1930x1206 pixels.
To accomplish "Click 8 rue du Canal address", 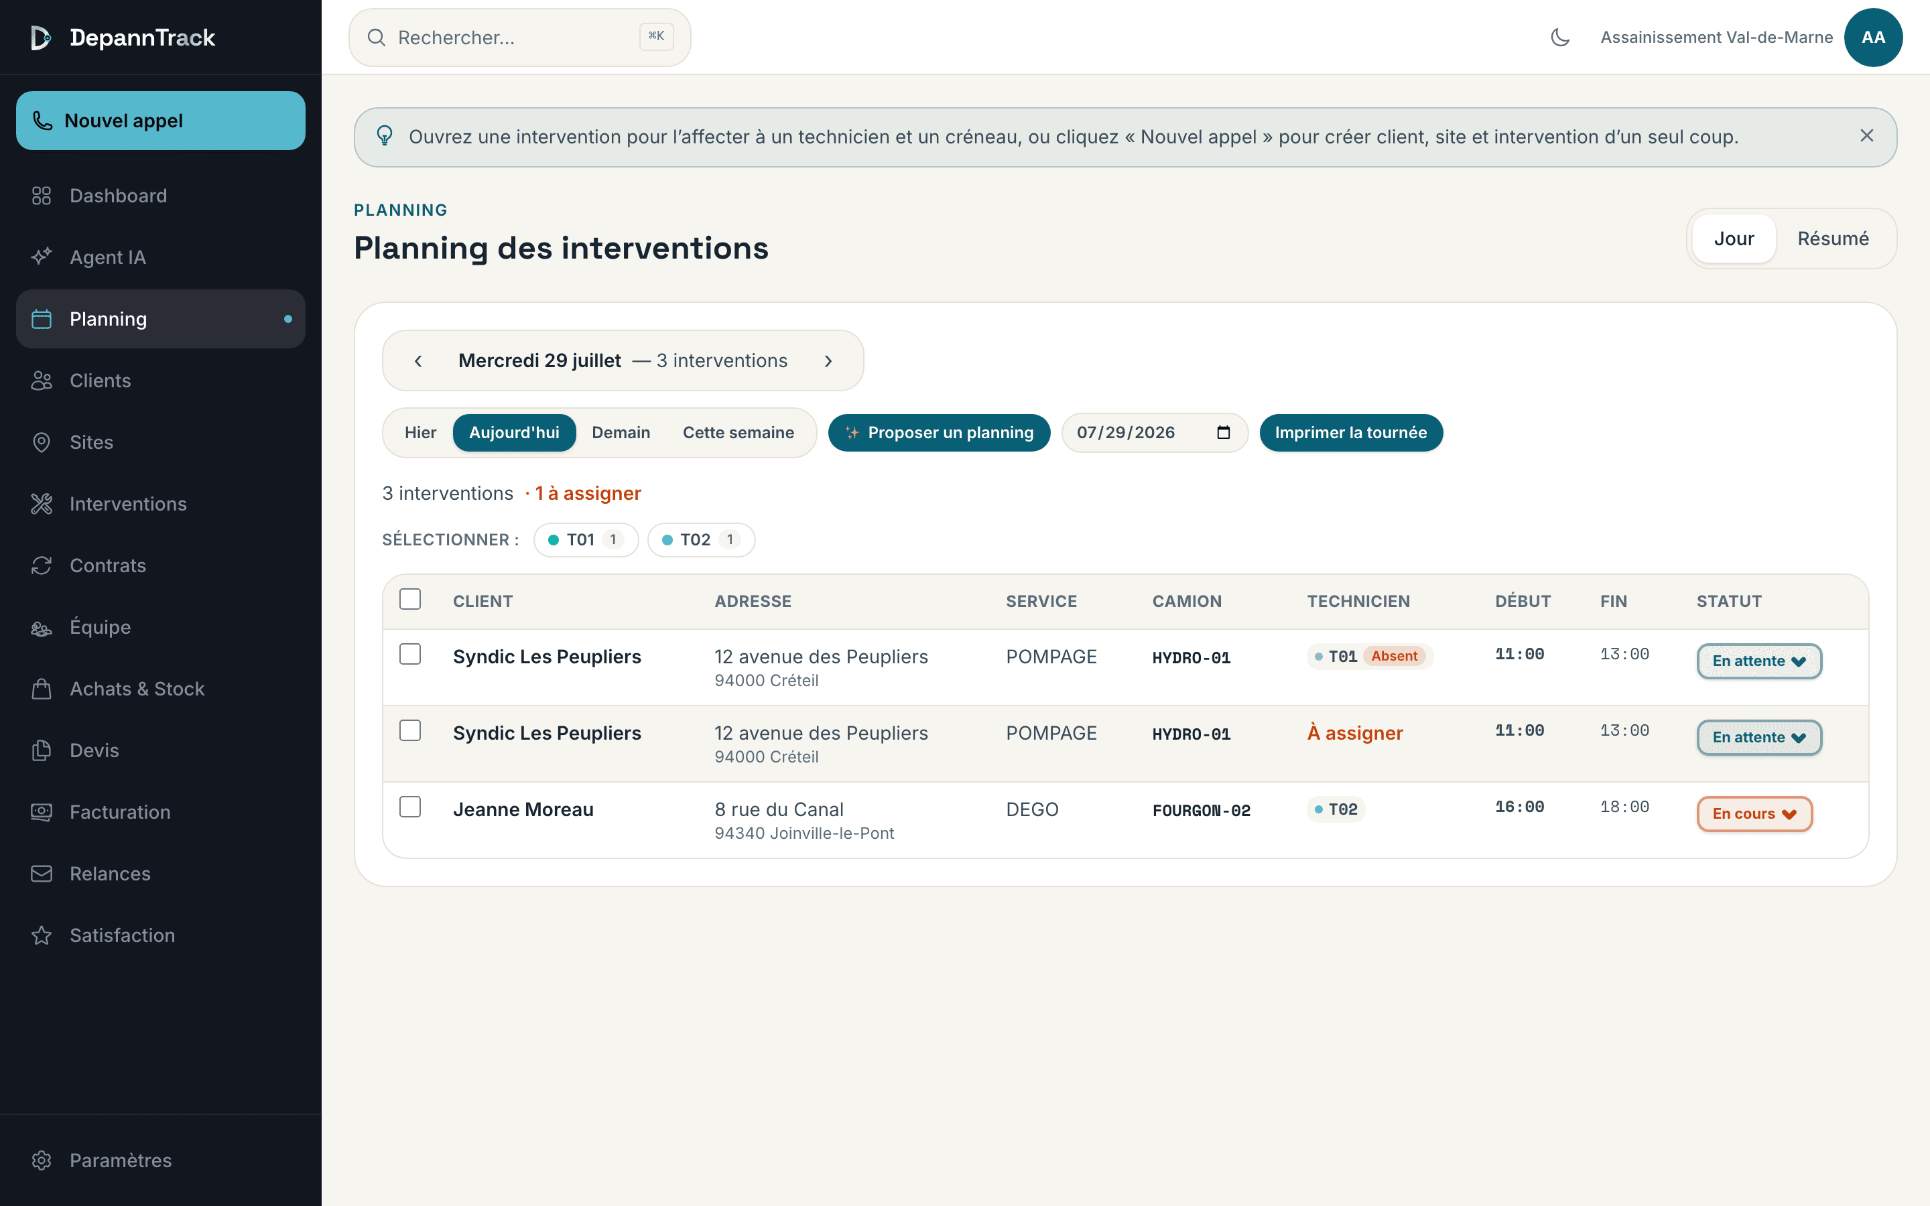I will (779, 809).
